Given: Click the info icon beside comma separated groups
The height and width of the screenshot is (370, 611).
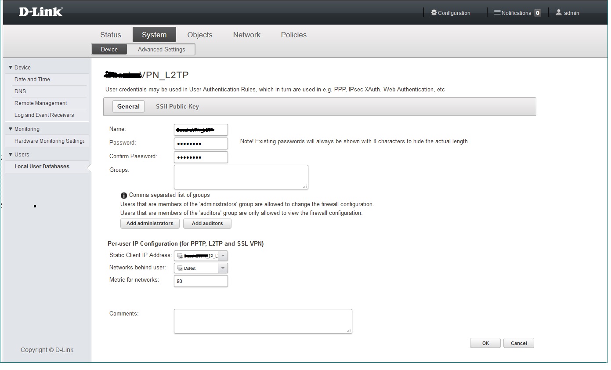Looking at the screenshot, I should pos(124,196).
